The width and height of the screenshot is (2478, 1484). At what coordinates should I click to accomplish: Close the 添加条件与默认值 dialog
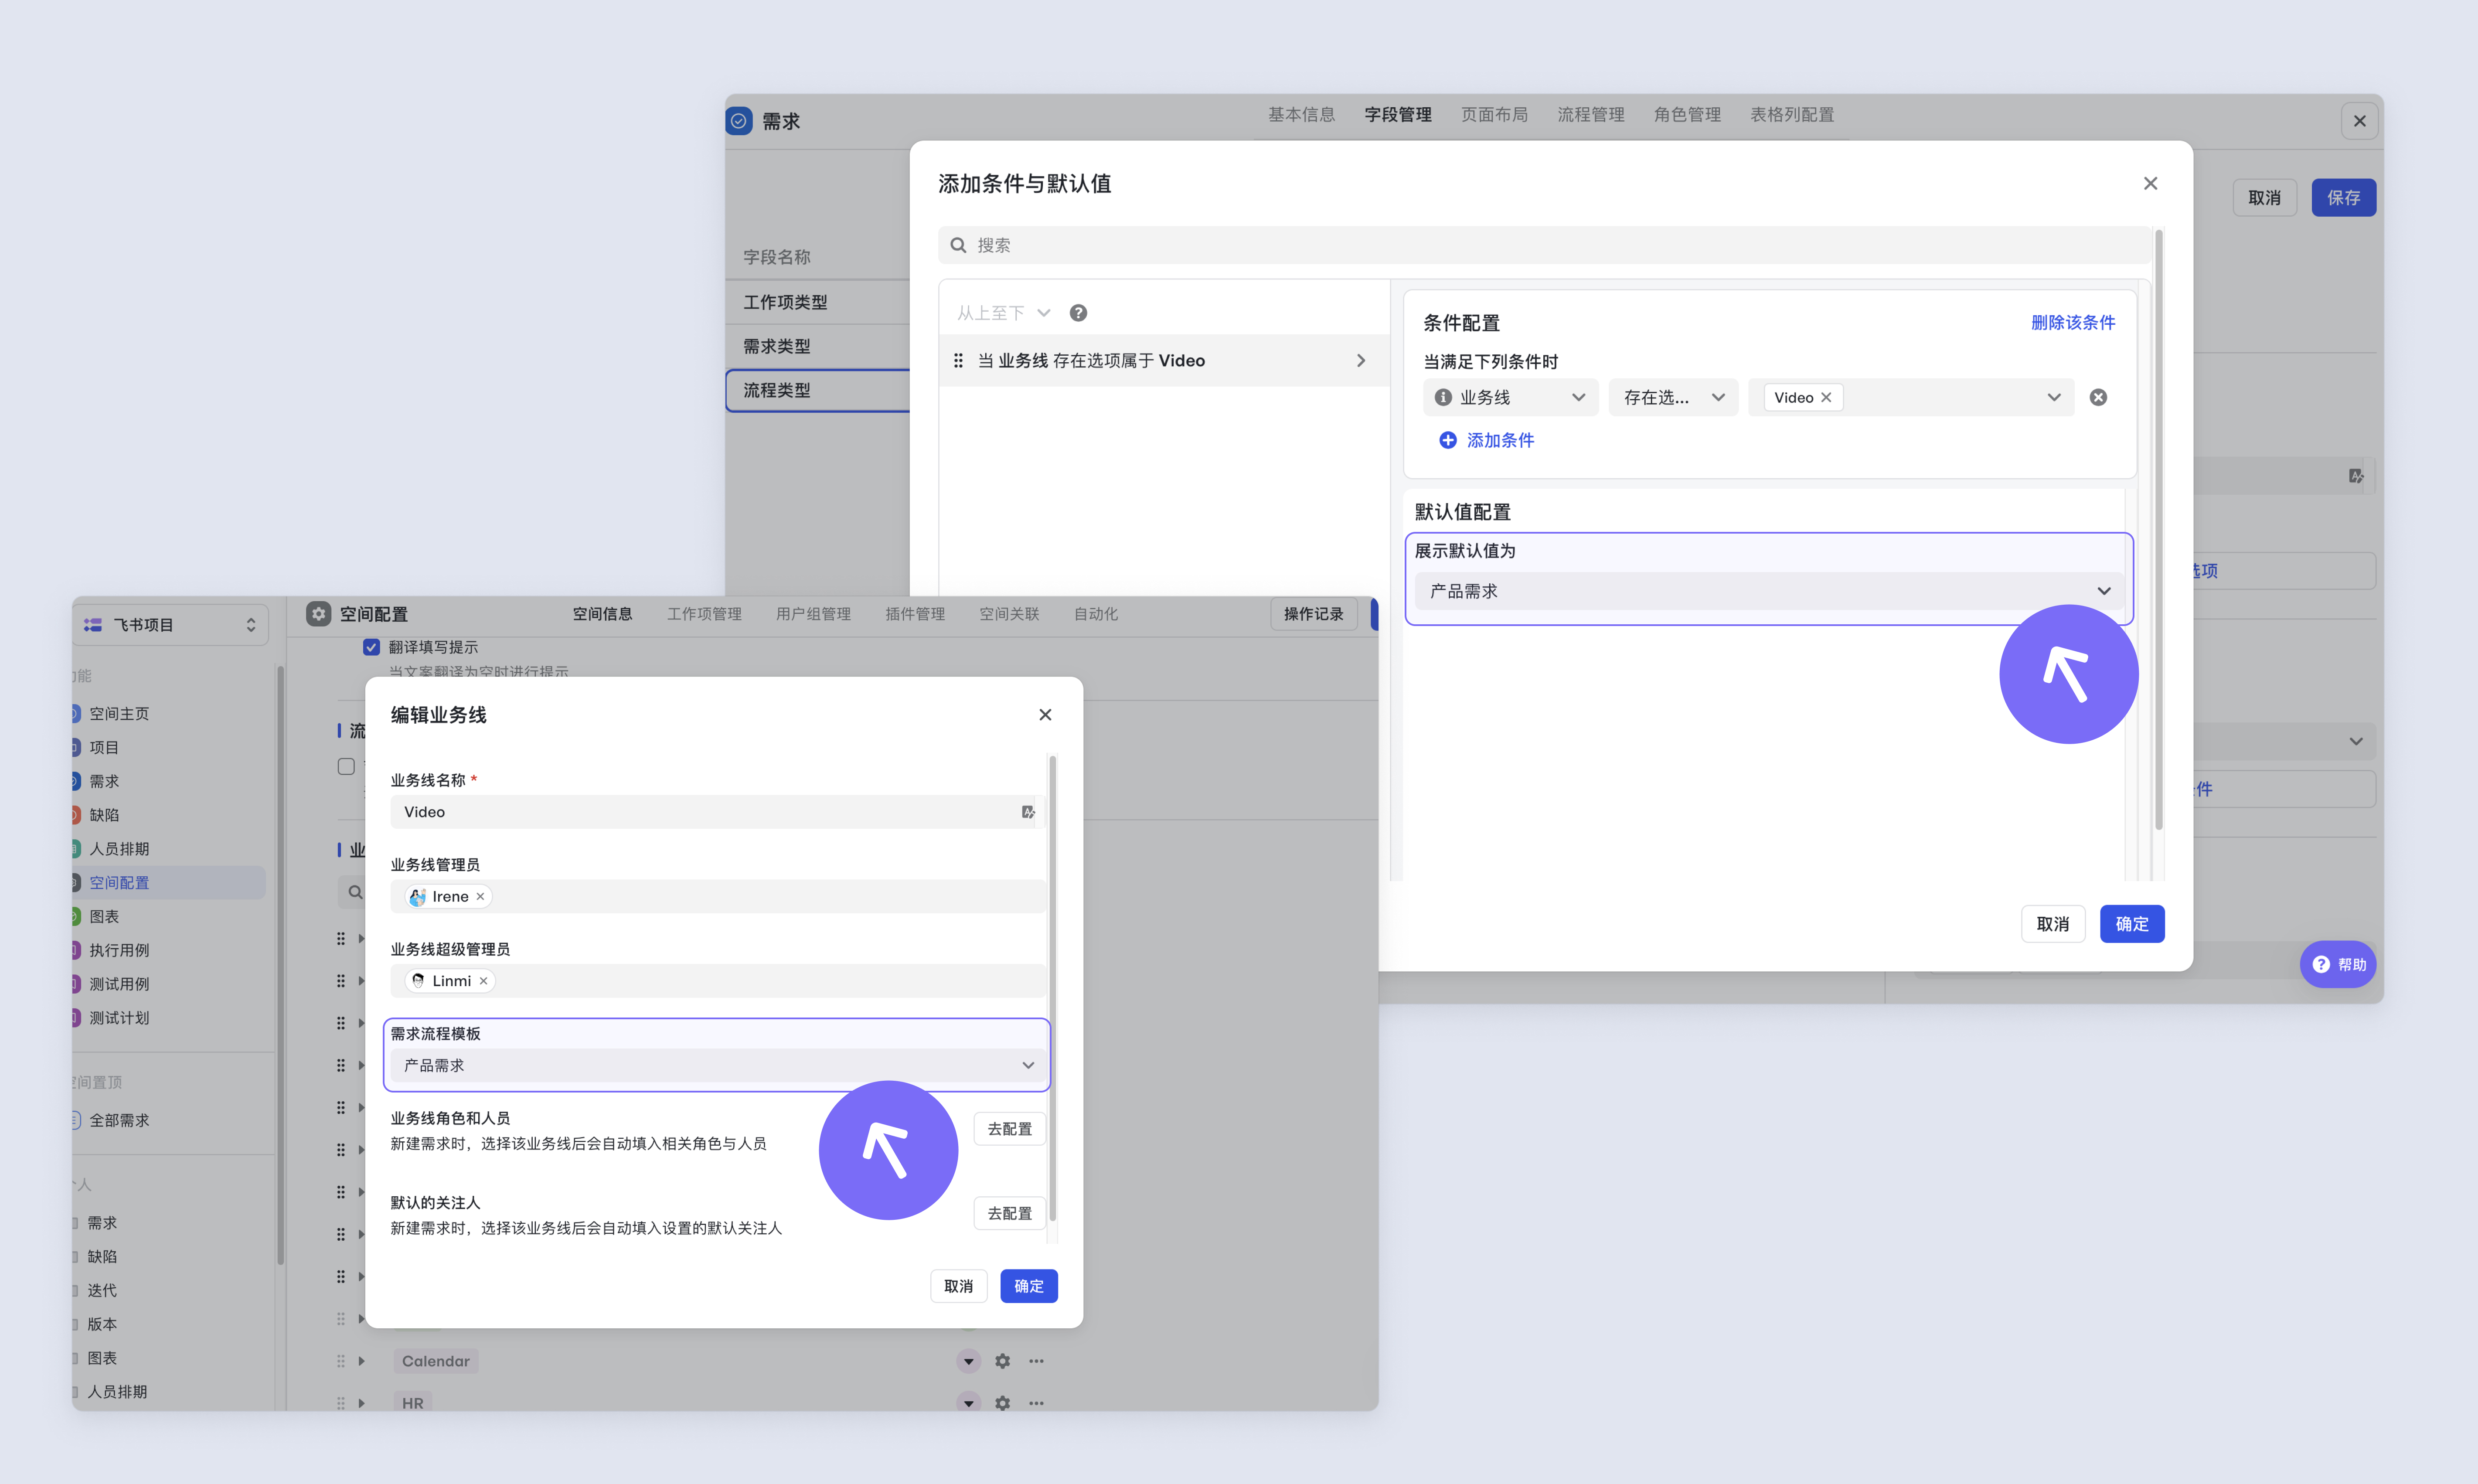(x=2150, y=183)
